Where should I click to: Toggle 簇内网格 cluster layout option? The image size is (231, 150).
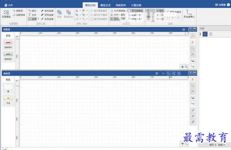(x=99, y=19)
